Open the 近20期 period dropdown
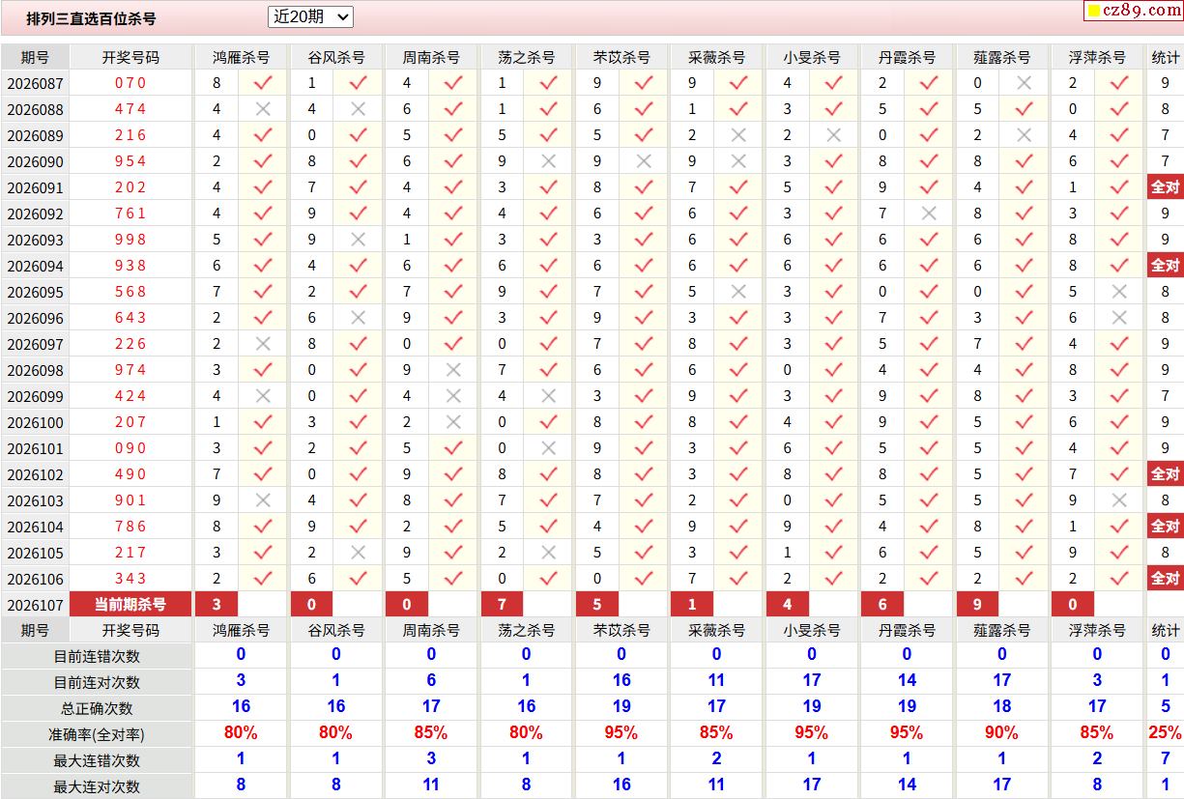The width and height of the screenshot is (1184, 799). point(310,17)
